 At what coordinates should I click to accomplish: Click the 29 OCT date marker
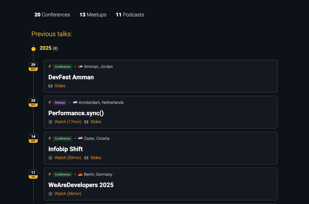33,102
